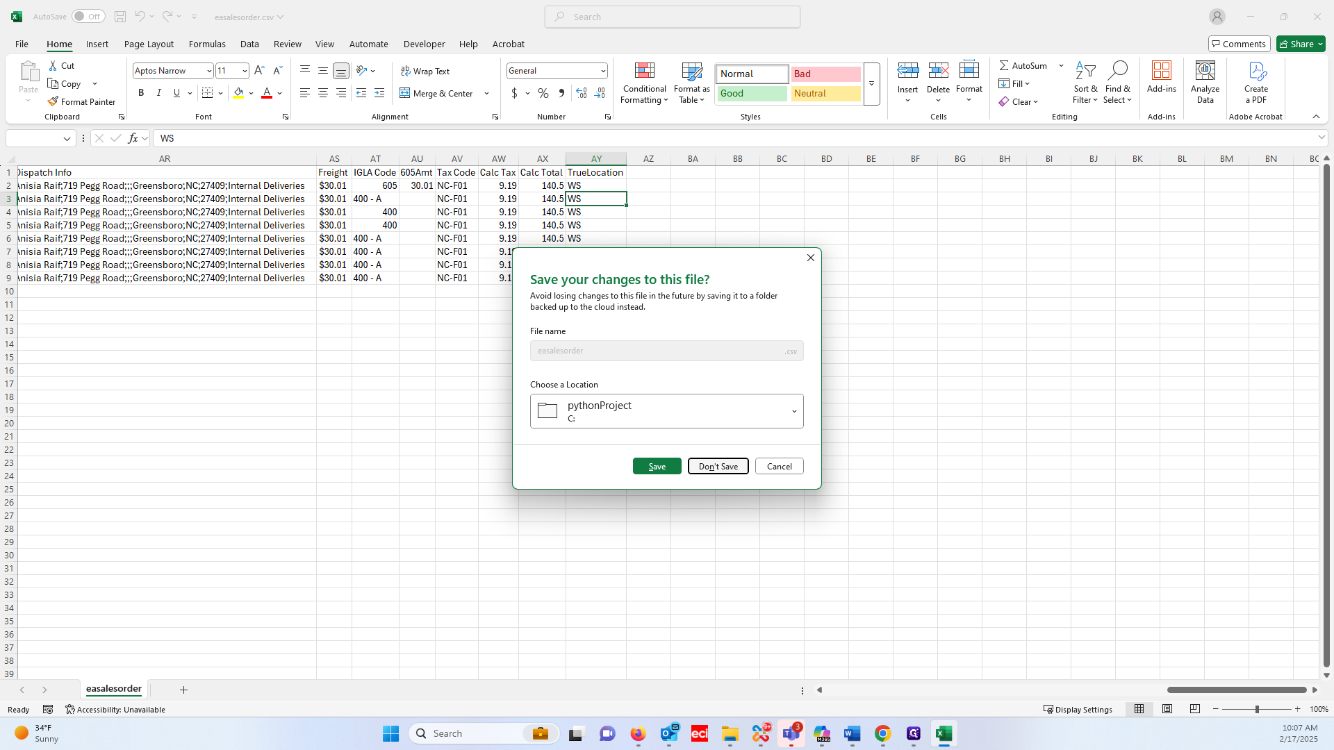Screen dimensions: 1334x750
Task: Toggle the AutoSave switch
Action: [x=88, y=17]
